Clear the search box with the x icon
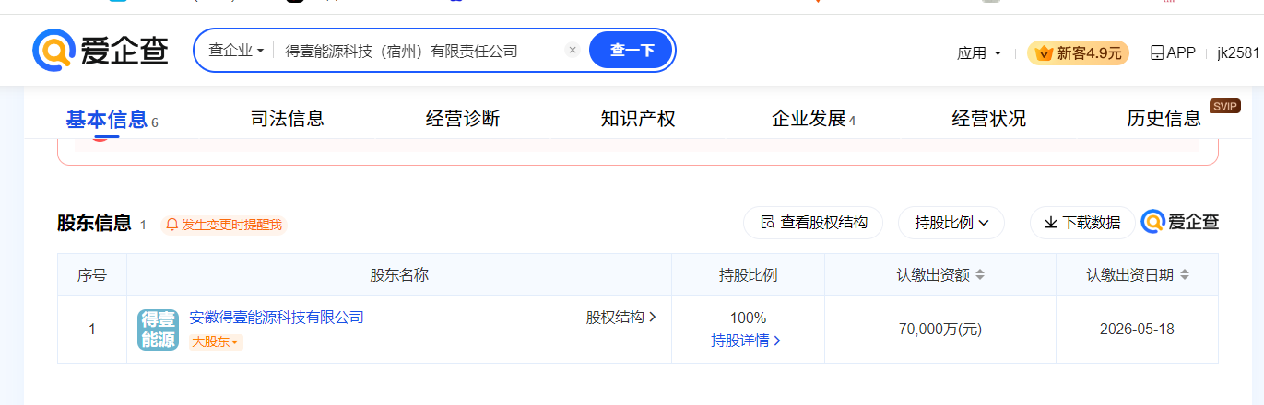Viewport: 1264px width, 405px height. tap(572, 51)
